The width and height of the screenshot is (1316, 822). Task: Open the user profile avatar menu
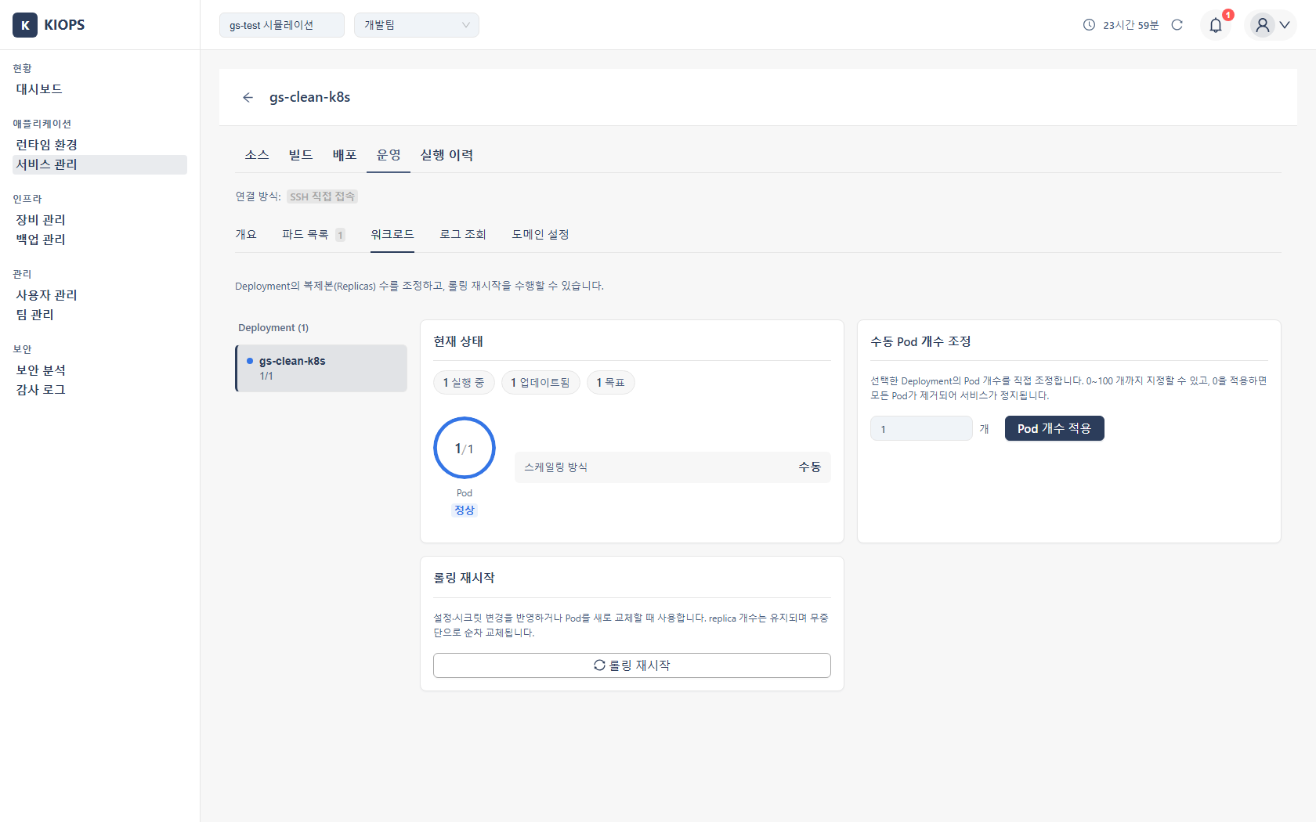[1271, 25]
